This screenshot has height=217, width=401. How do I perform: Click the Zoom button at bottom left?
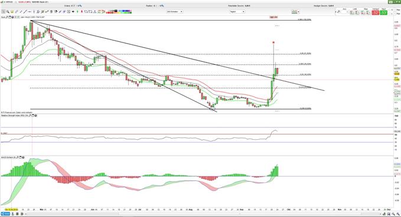click(x=5, y=213)
